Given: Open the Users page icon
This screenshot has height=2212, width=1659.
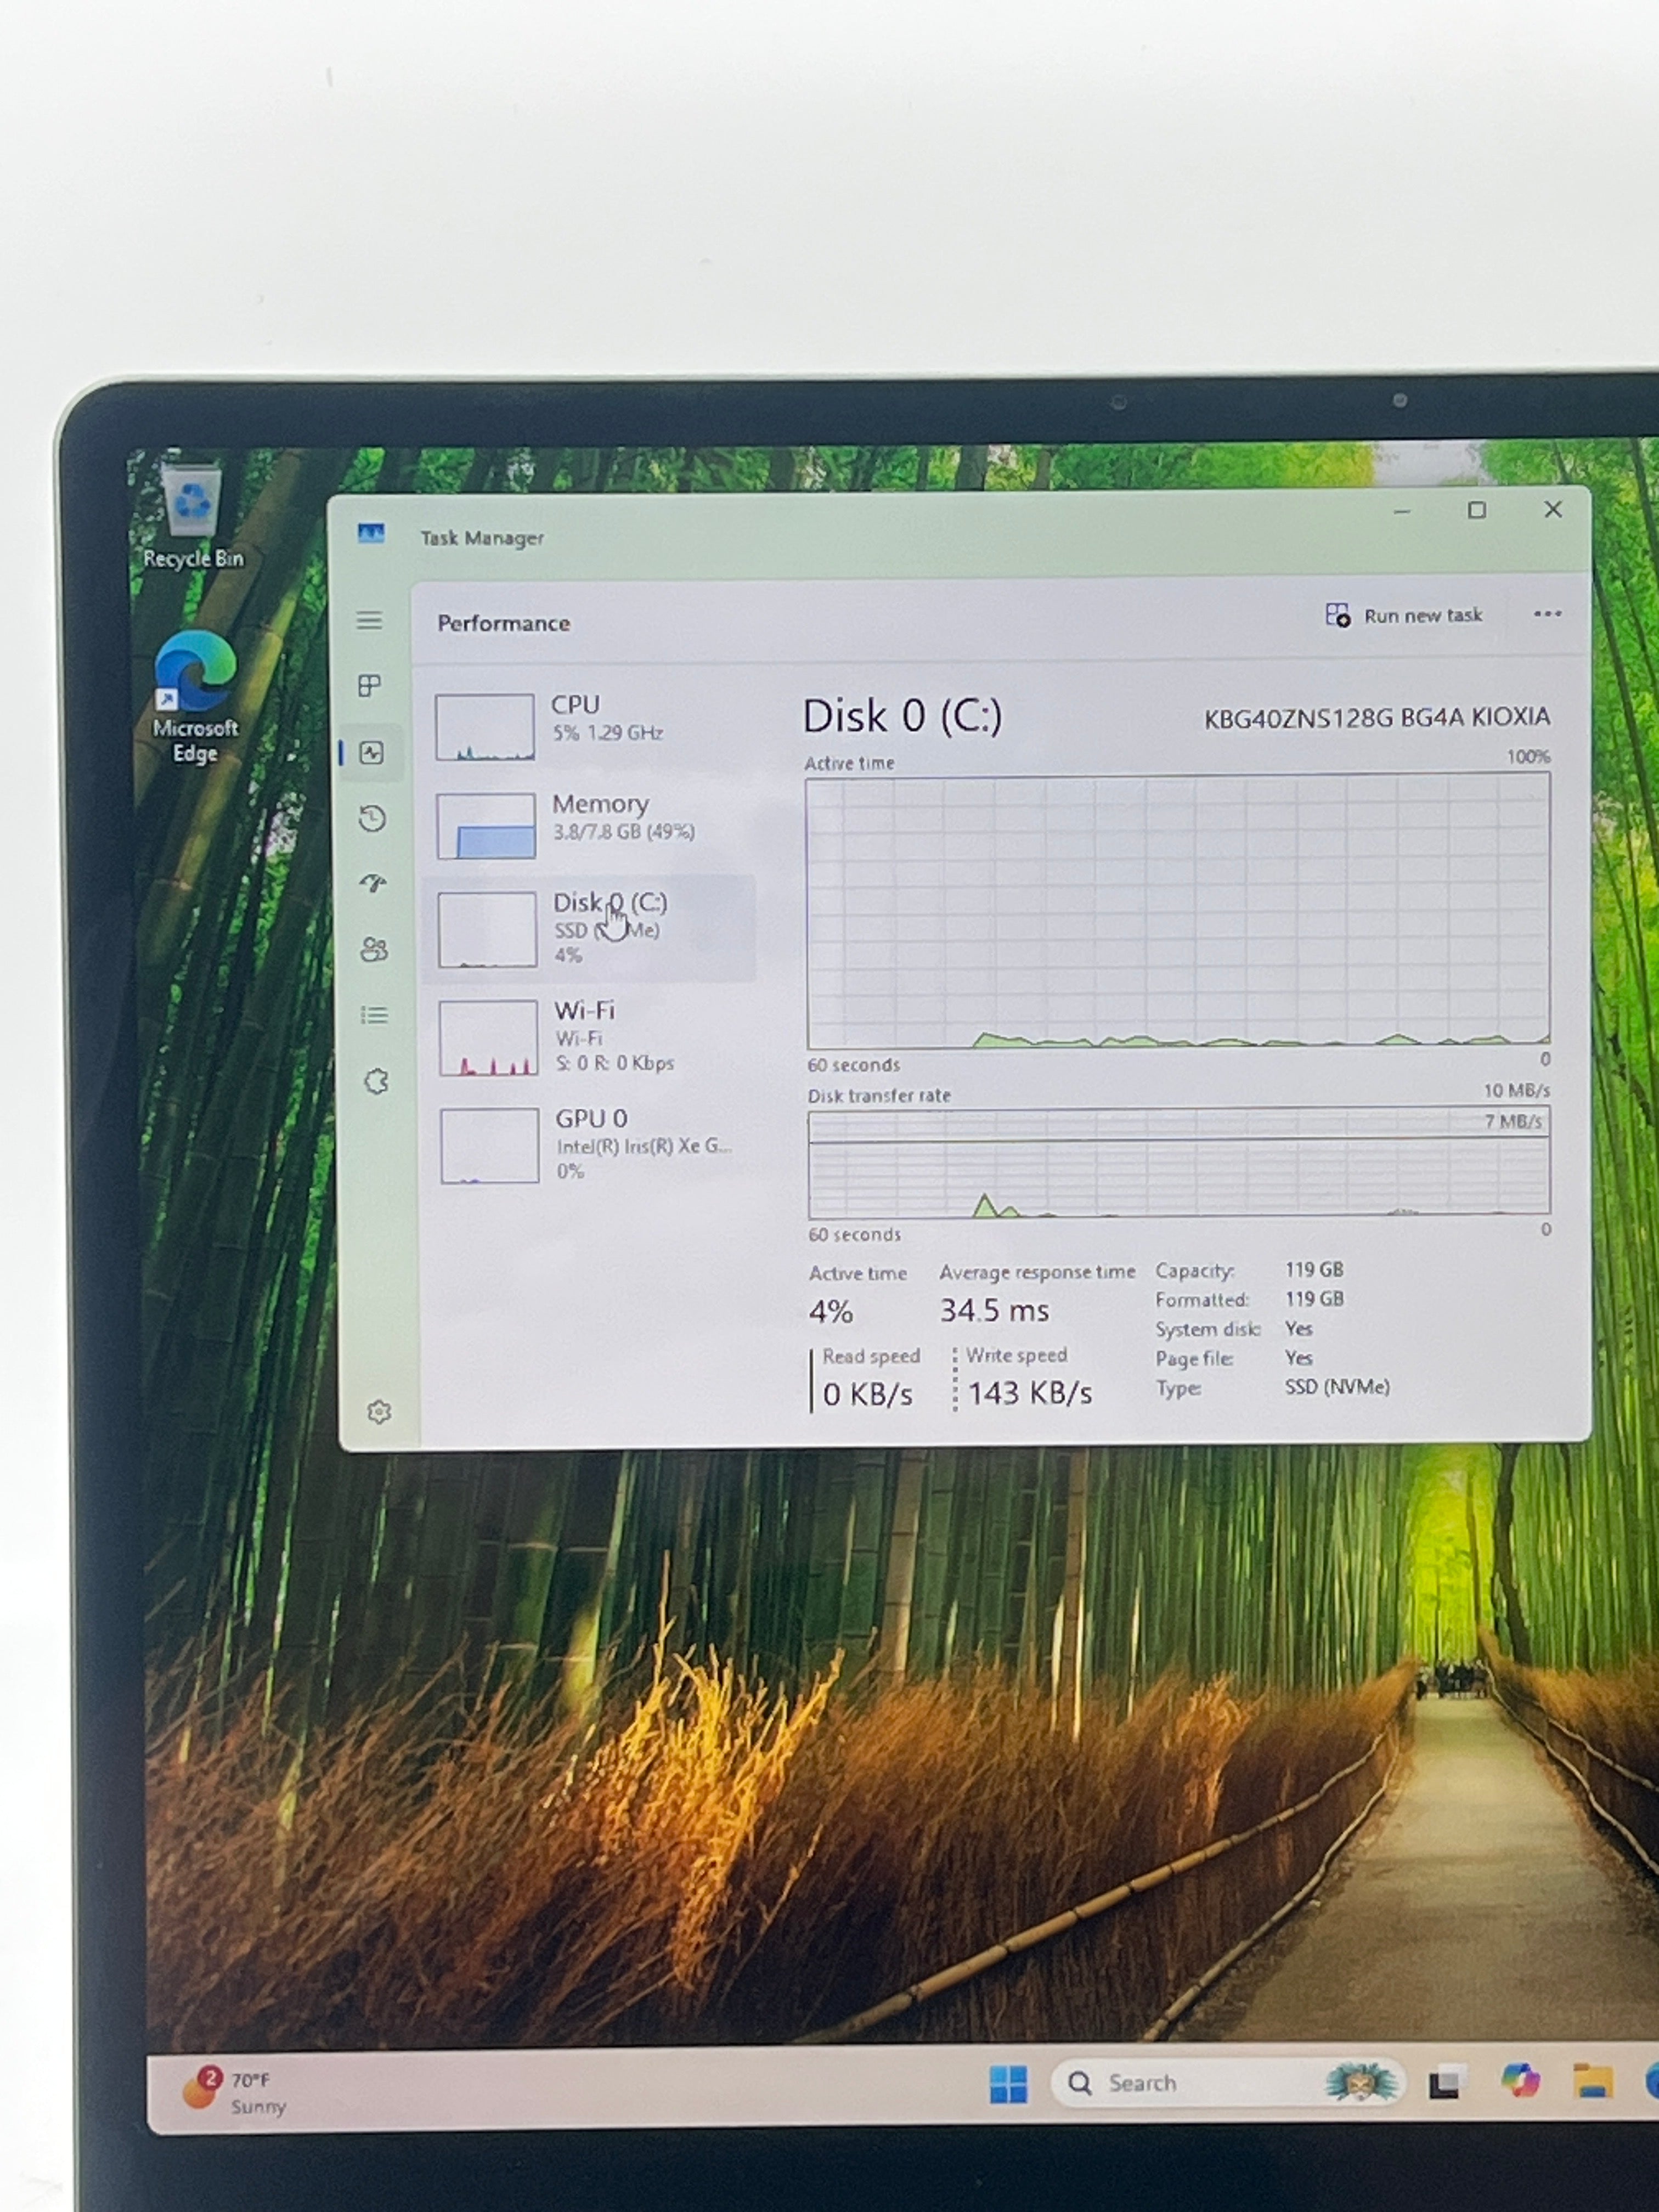Looking at the screenshot, I should click(374, 949).
